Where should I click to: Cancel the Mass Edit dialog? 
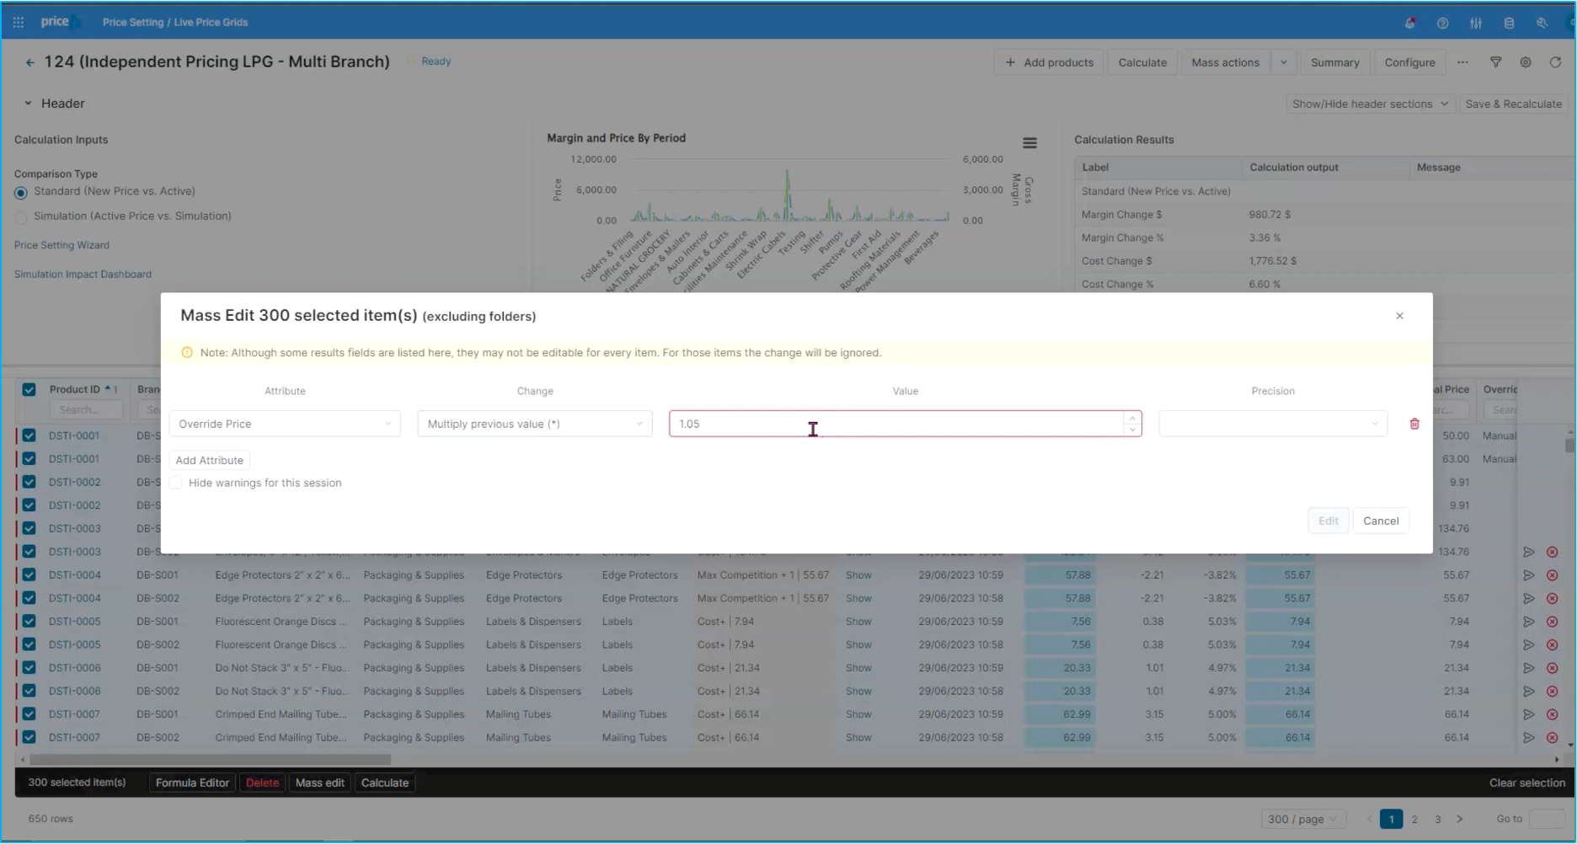(x=1381, y=521)
